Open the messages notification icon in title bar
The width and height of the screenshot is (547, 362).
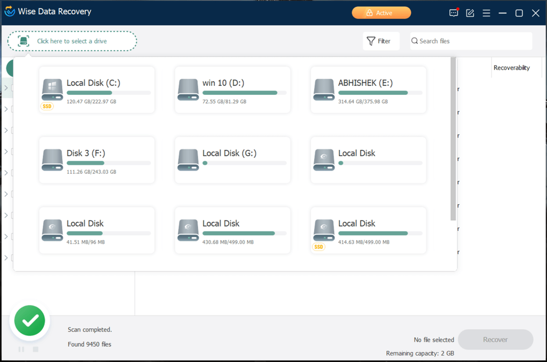click(454, 13)
